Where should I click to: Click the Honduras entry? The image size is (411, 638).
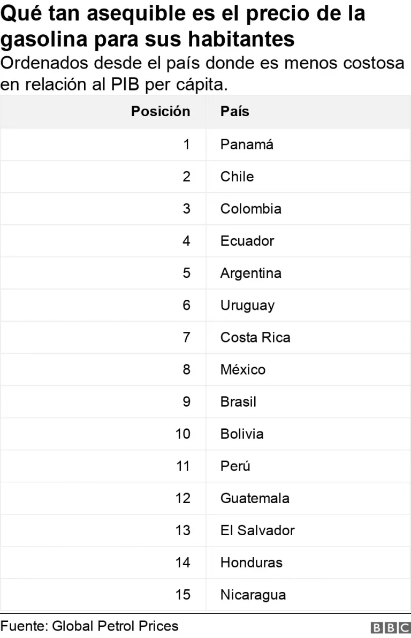251,563
